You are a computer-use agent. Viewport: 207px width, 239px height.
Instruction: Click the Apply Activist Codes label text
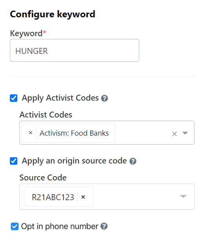[60, 98]
